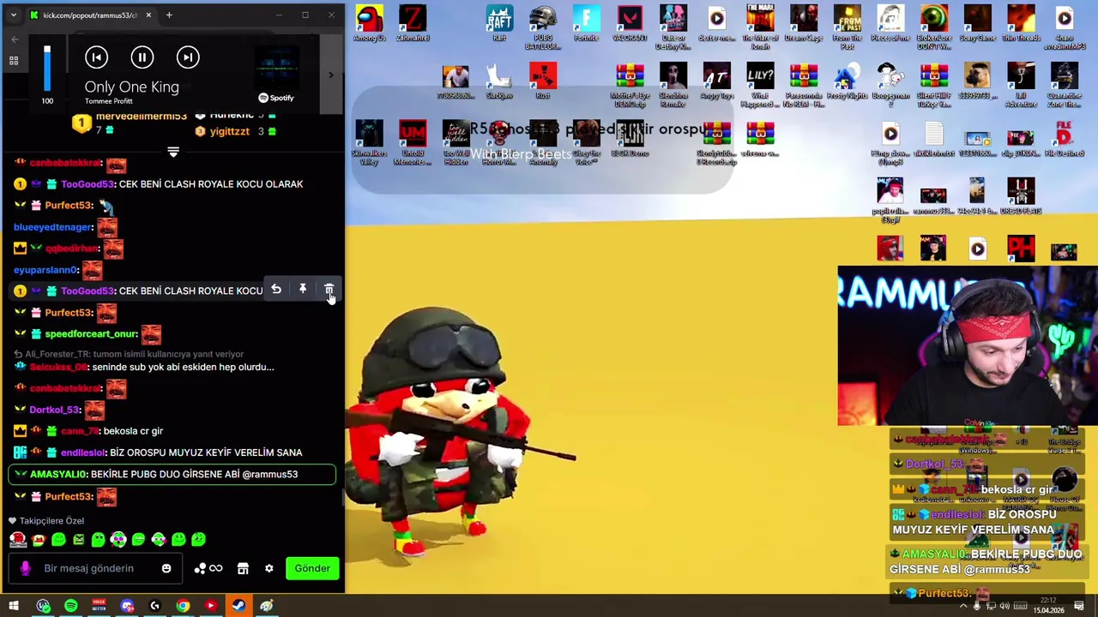Open Rust desktop shortcut
Image resolution: width=1098 pixels, height=617 pixels.
543,81
